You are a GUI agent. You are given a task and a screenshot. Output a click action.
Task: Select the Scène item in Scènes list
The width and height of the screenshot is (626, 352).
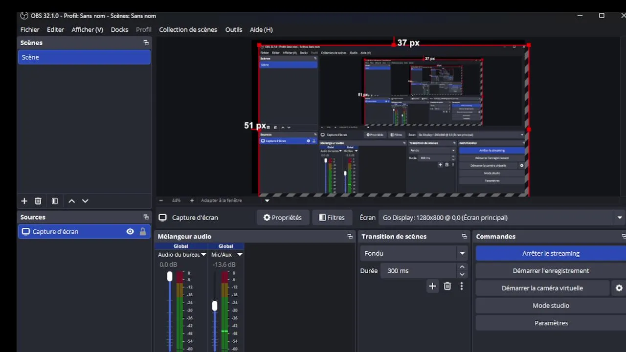coord(84,57)
